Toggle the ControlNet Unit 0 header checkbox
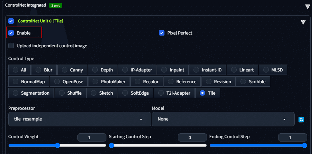The height and width of the screenshot is (154, 312). [11, 21]
